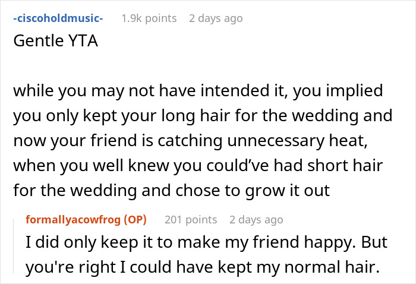Click the 201 points score
The height and width of the screenshot is (284, 416).
pos(189,220)
